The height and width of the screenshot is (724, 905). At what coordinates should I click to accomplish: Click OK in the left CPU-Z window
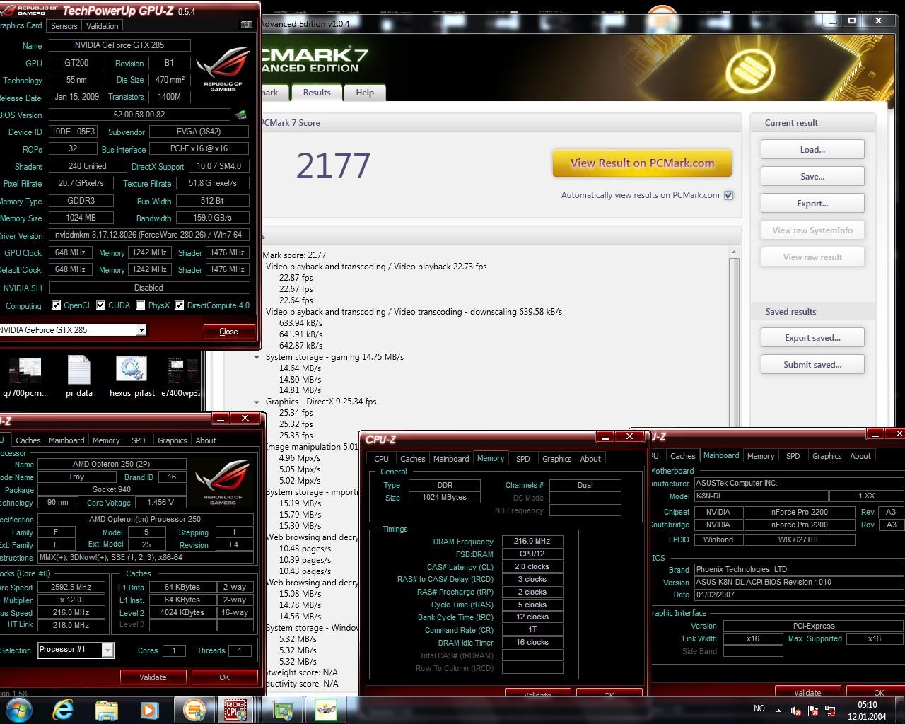click(x=224, y=677)
